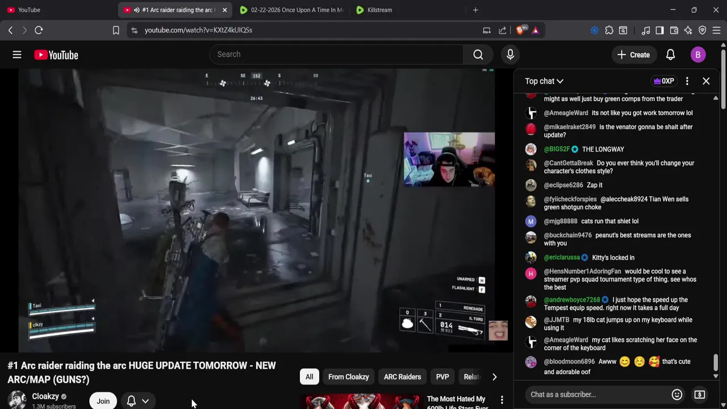Viewport: 727px width, 409px height.
Task: Open a new browser tab
Action: point(475,10)
